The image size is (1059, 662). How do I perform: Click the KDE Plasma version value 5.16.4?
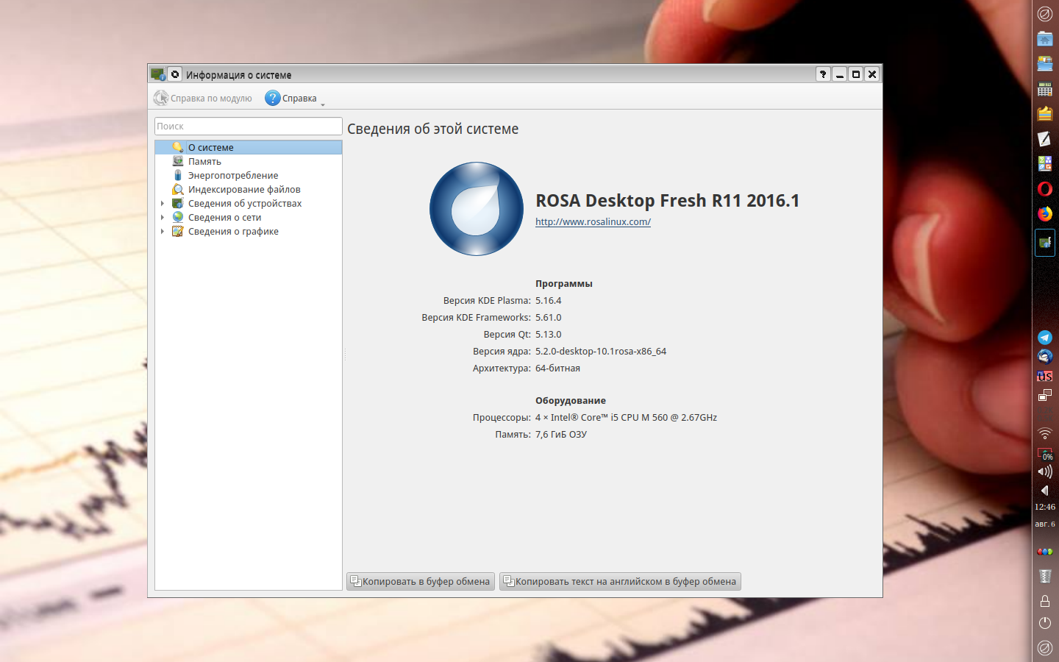point(548,300)
